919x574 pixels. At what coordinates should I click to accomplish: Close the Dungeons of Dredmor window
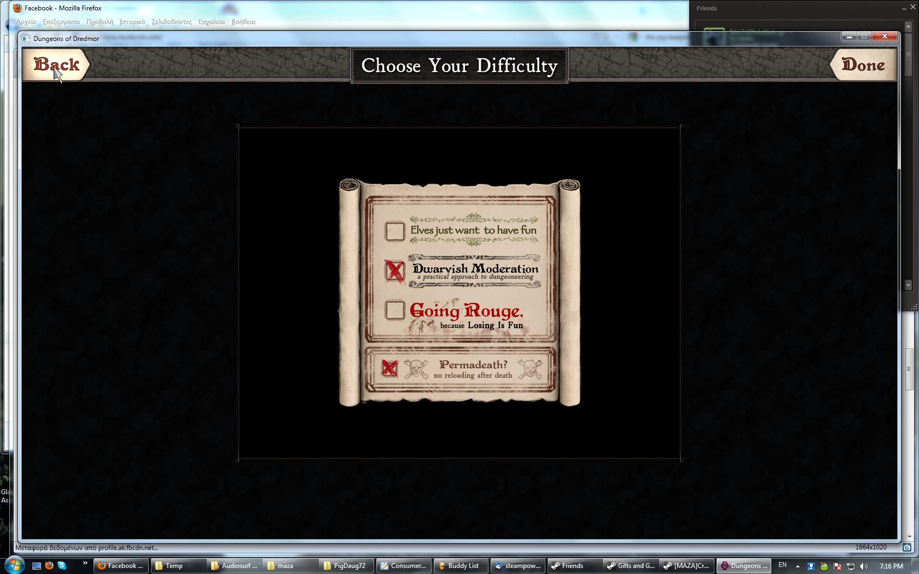(x=885, y=37)
